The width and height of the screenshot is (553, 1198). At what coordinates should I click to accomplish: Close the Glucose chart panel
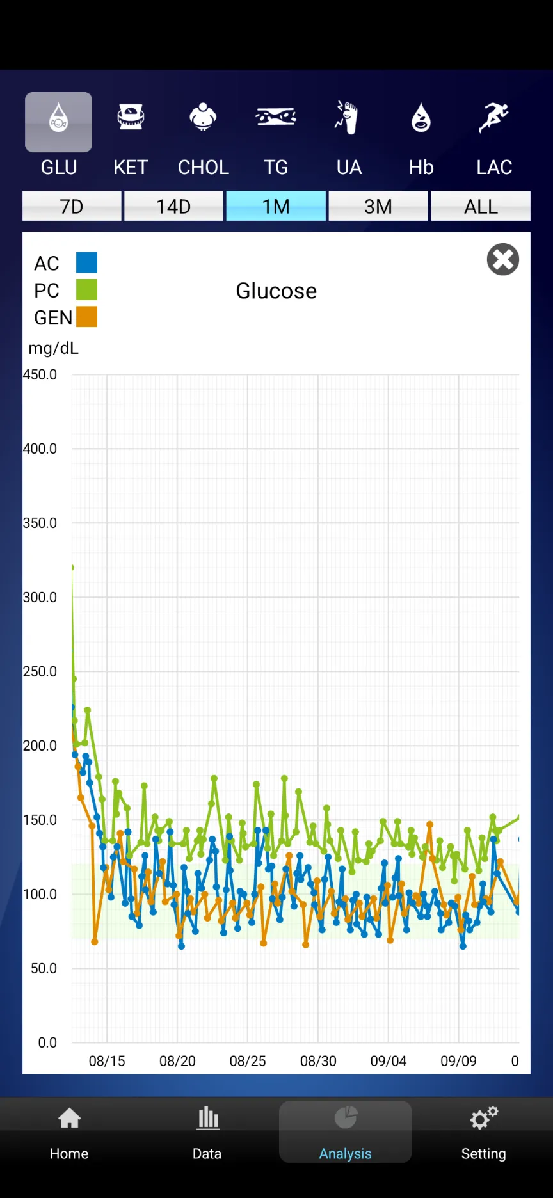503,260
